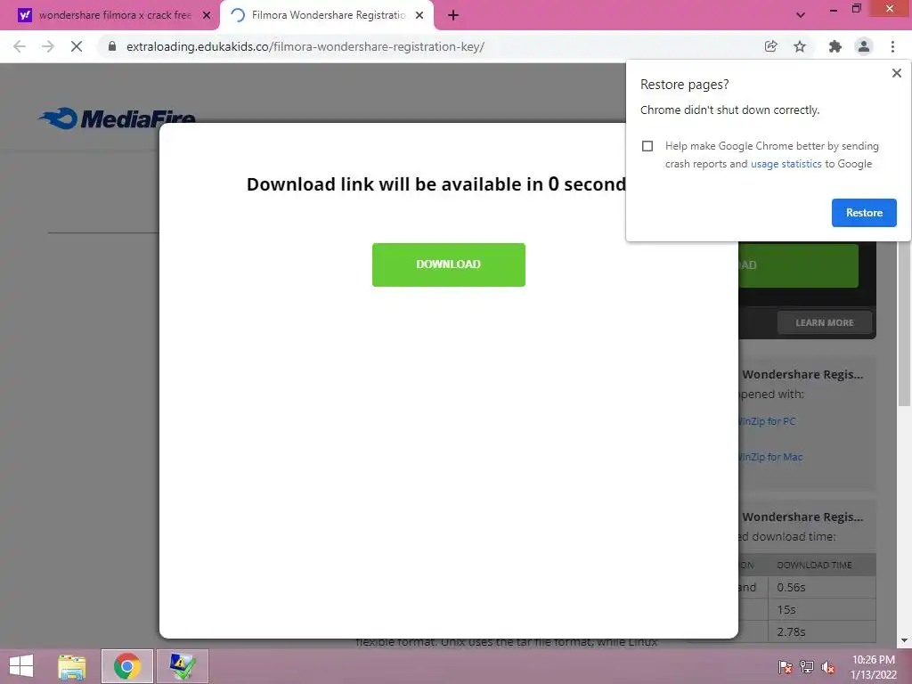Click 'Chrome didn't shut down correctly' text
The width and height of the screenshot is (912, 684).
pyautogui.click(x=729, y=110)
